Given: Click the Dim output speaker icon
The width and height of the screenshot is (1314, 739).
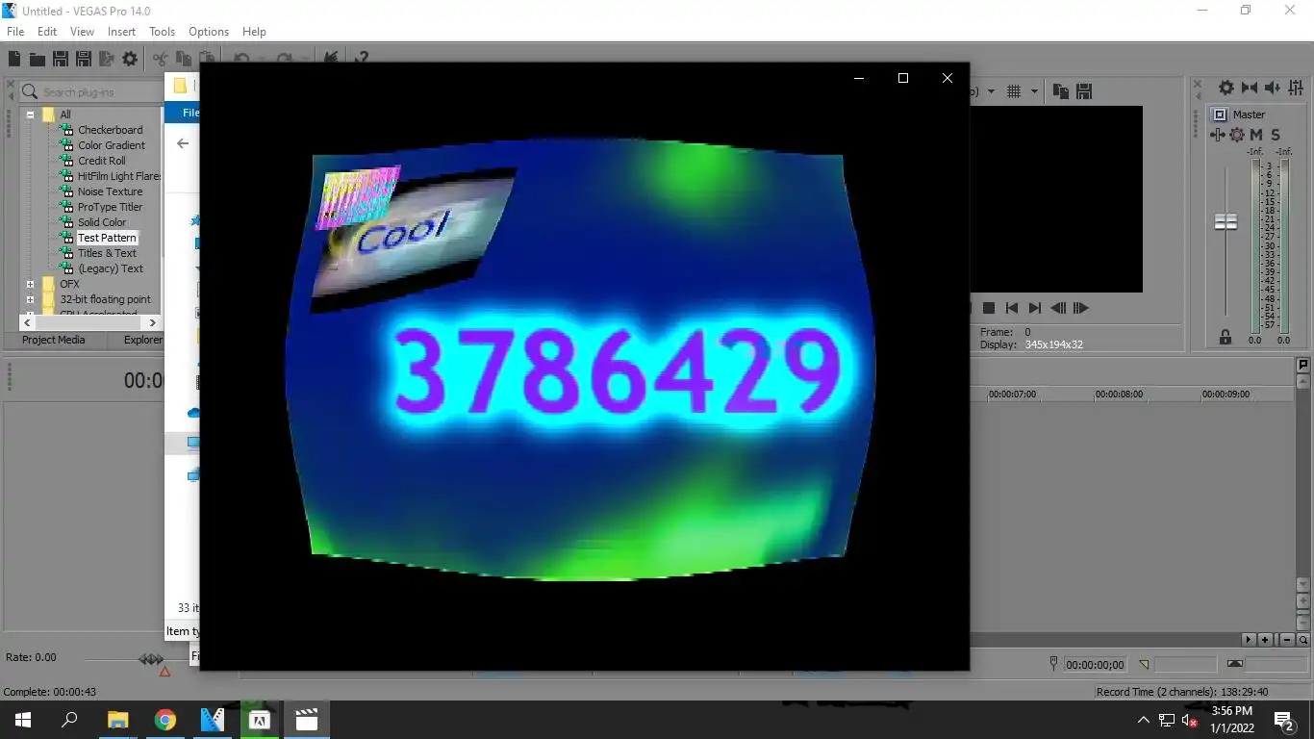Looking at the screenshot, I should (1272, 88).
